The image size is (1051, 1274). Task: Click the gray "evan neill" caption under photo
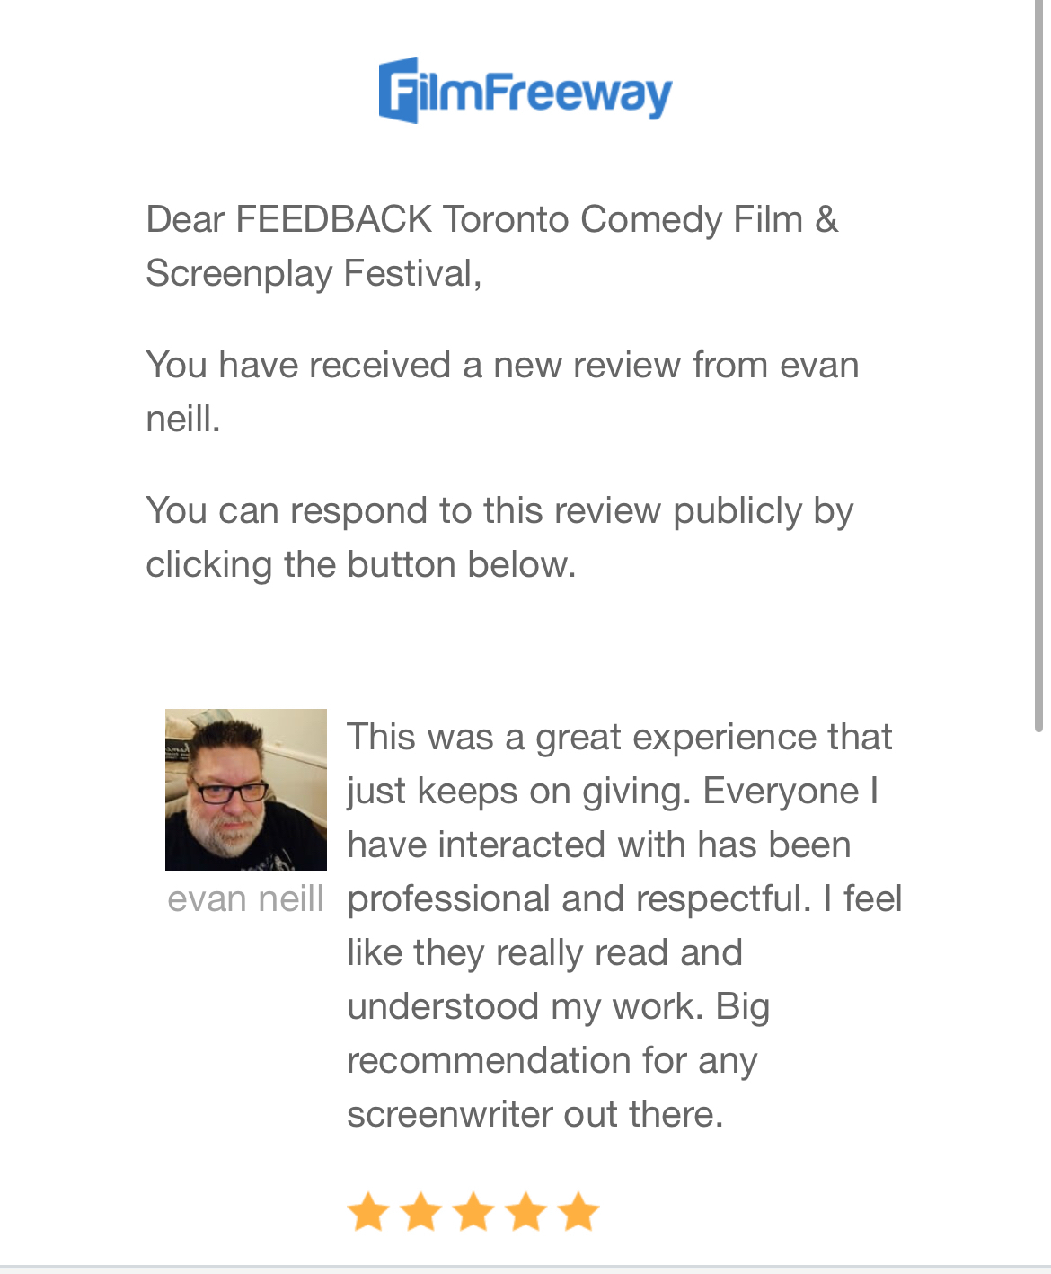245,898
